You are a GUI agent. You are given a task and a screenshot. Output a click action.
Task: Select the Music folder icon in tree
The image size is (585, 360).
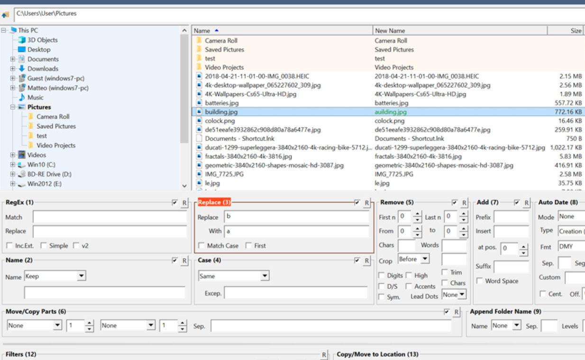point(22,97)
